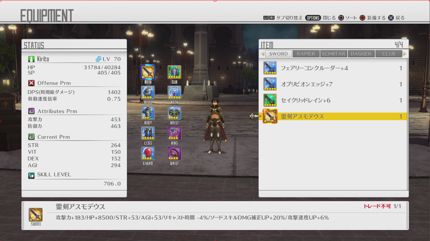Click the 霊剣アスモデウス stat description line
This screenshot has height=241, width=430.
tap(192, 218)
